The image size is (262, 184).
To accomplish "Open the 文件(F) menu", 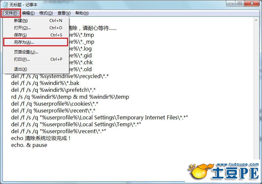I will (x=11, y=13).
